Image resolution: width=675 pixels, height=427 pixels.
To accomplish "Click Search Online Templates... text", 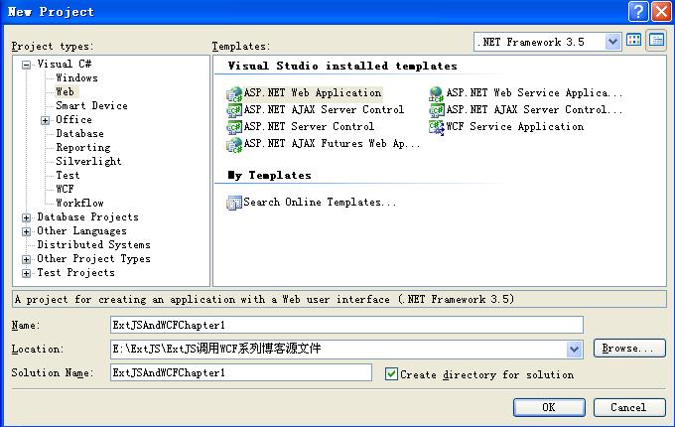I will (x=320, y=202).
